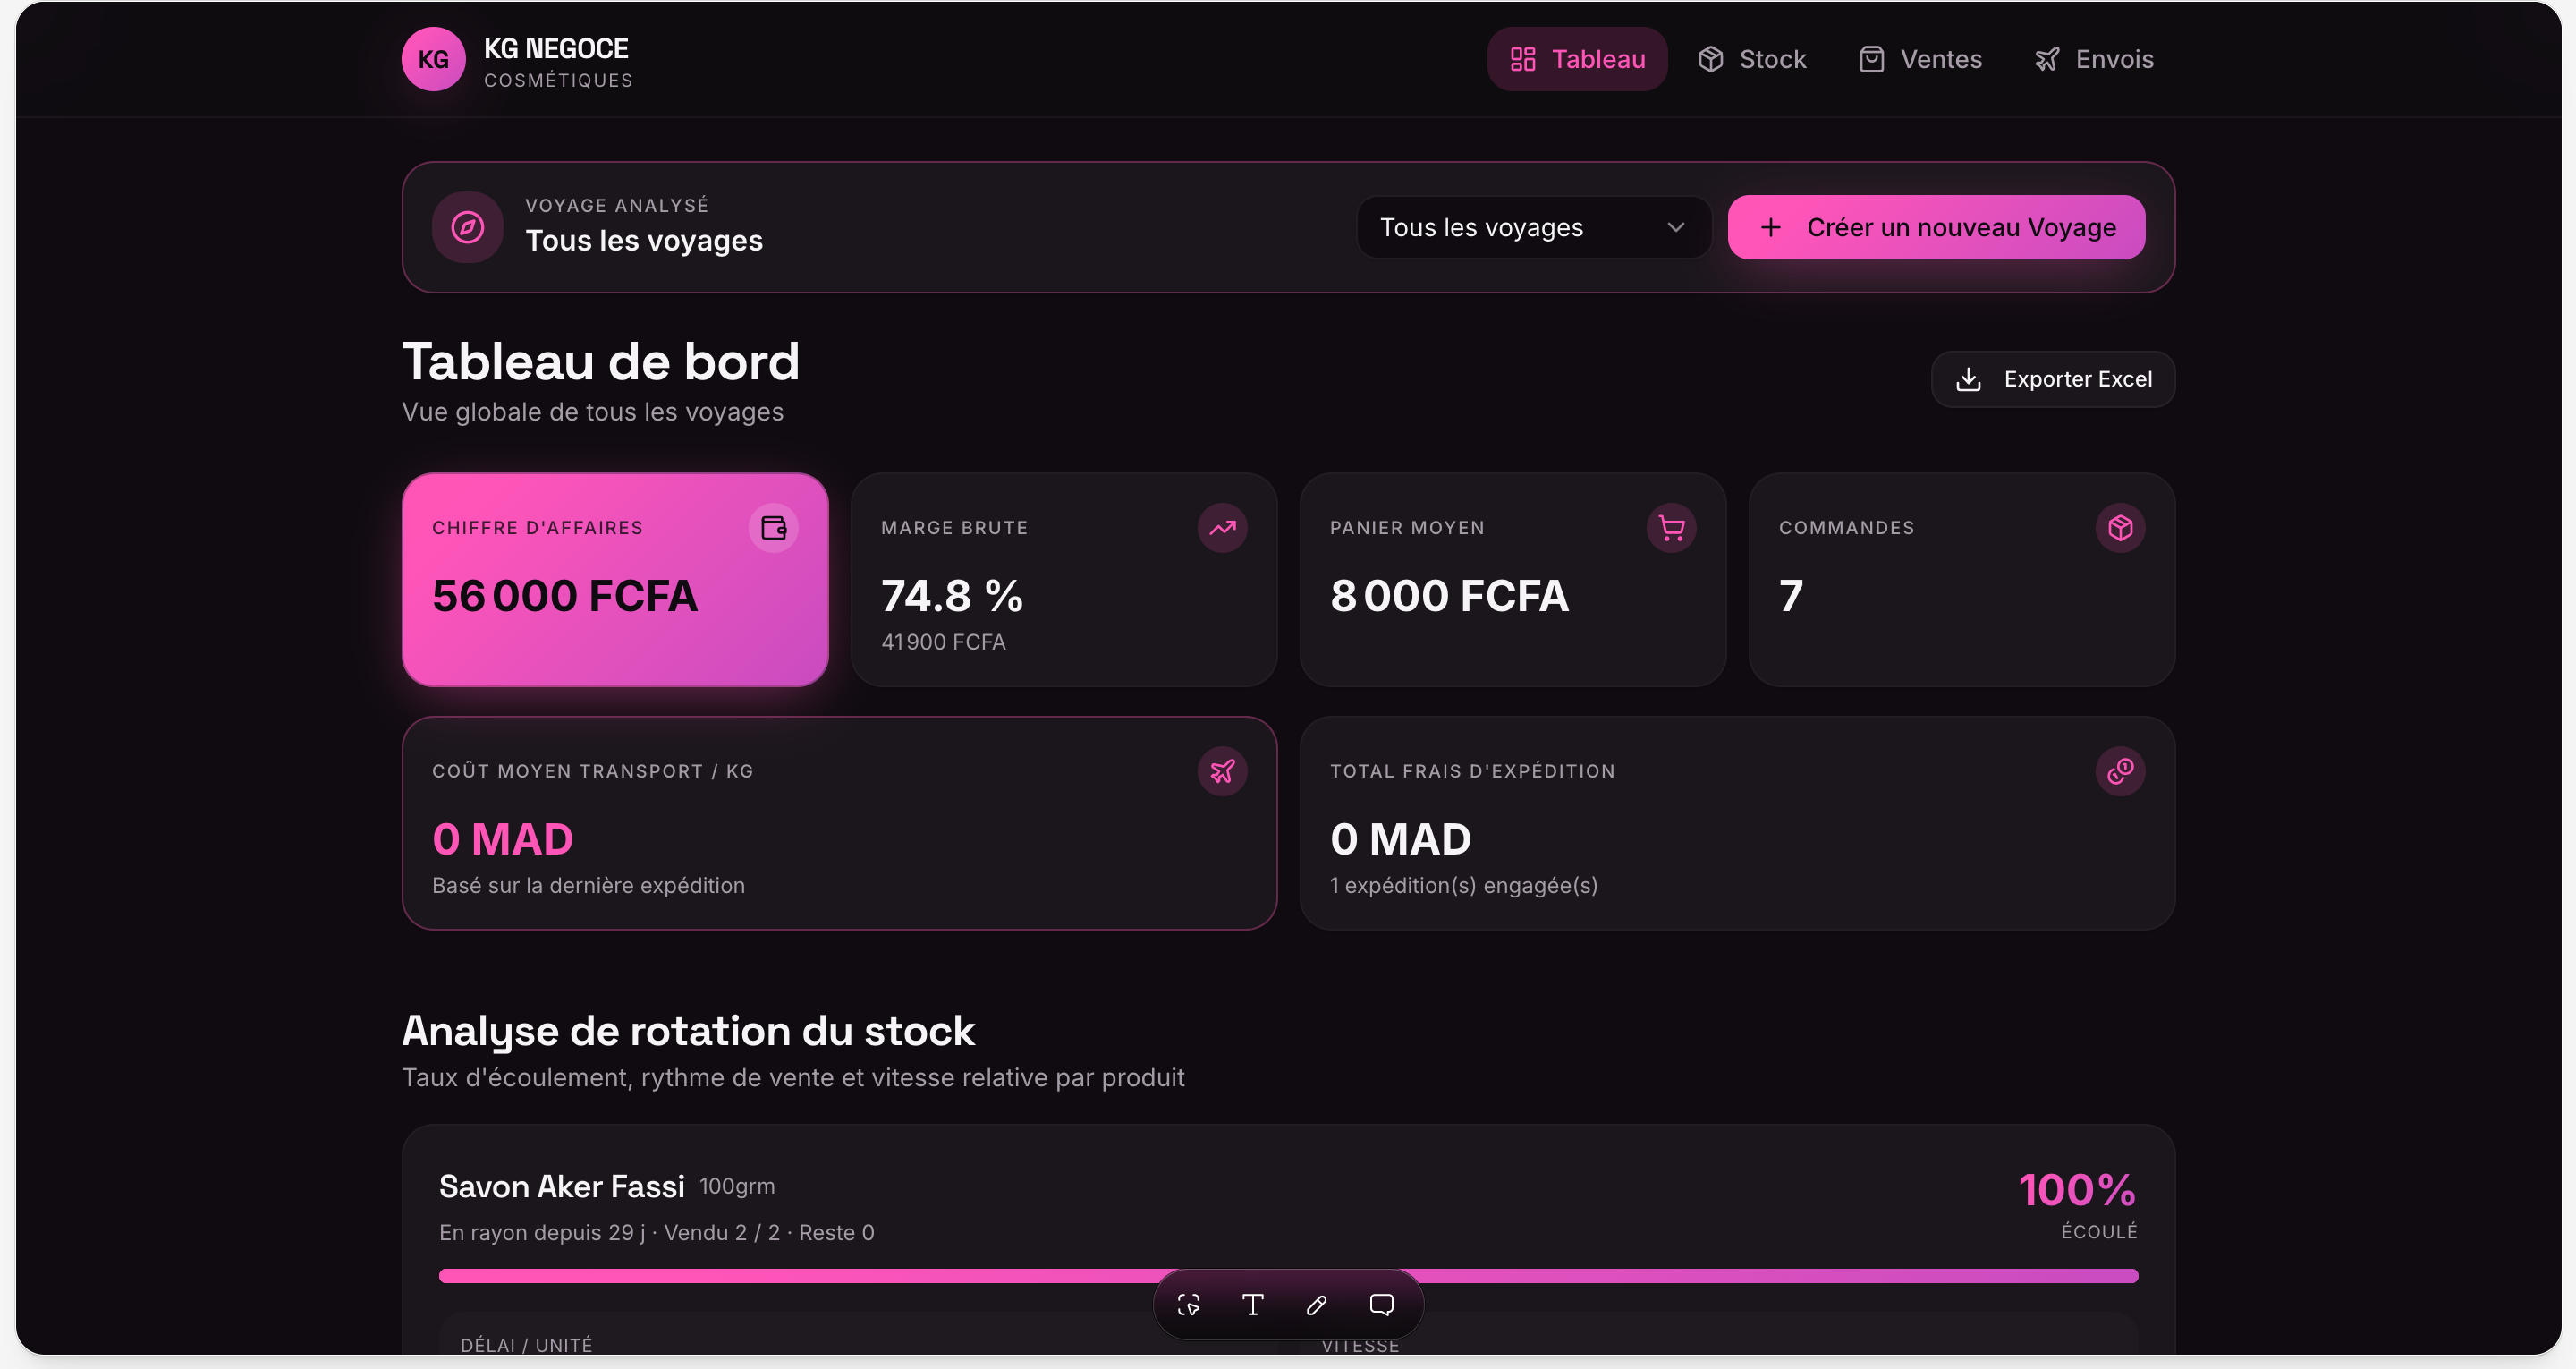Click the 56 000 FCFA revenue value
This screenshot has width=2576, height=1369.
[565, 595]
